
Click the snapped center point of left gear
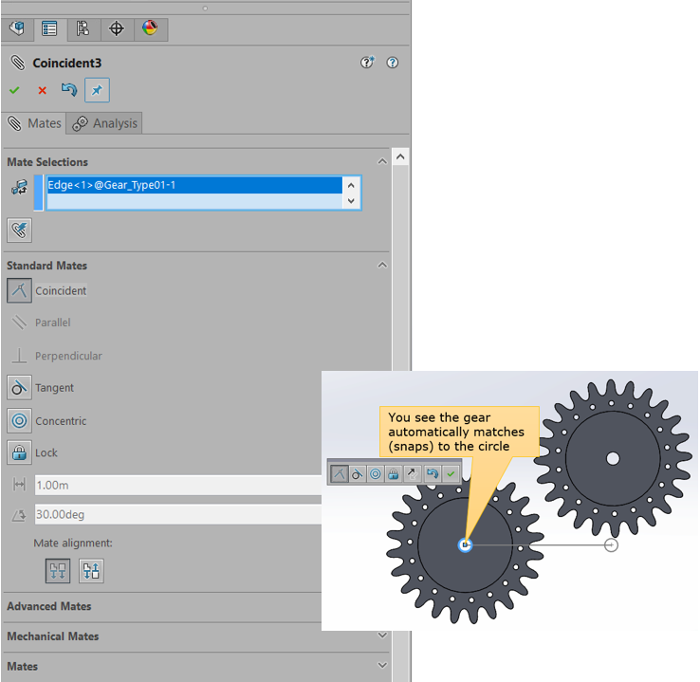465,545
